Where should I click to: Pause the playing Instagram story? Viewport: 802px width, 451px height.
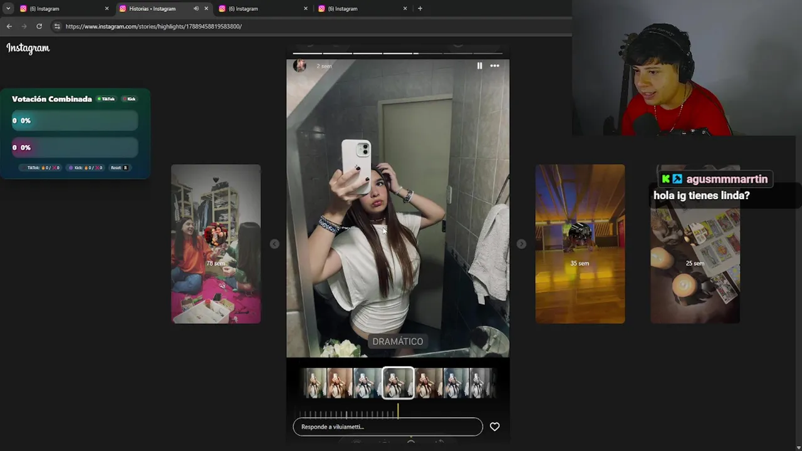pos(479,66)
